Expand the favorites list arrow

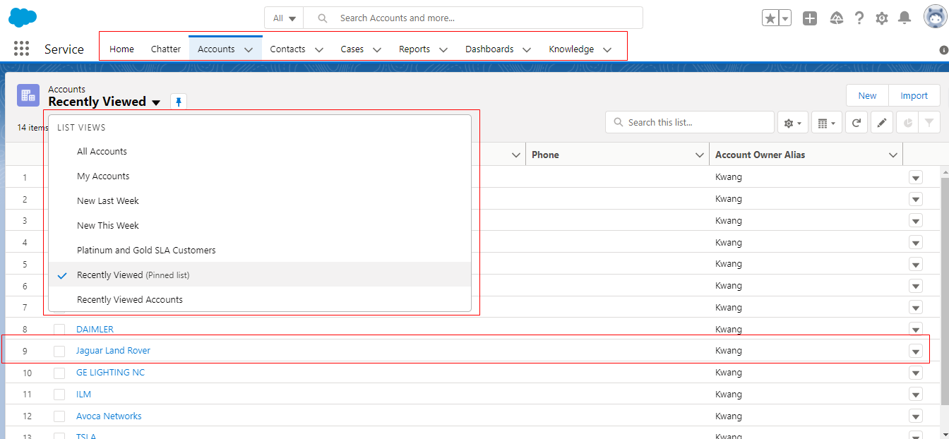click(x=785, y=18)
